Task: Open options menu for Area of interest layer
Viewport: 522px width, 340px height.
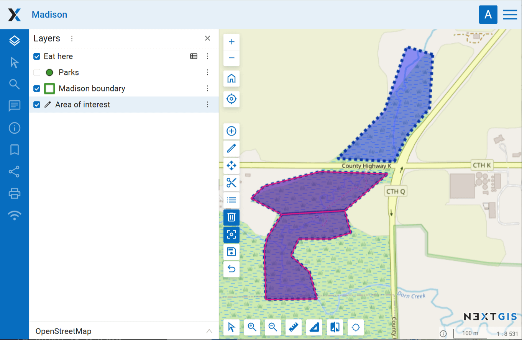Action: point(207,105)
